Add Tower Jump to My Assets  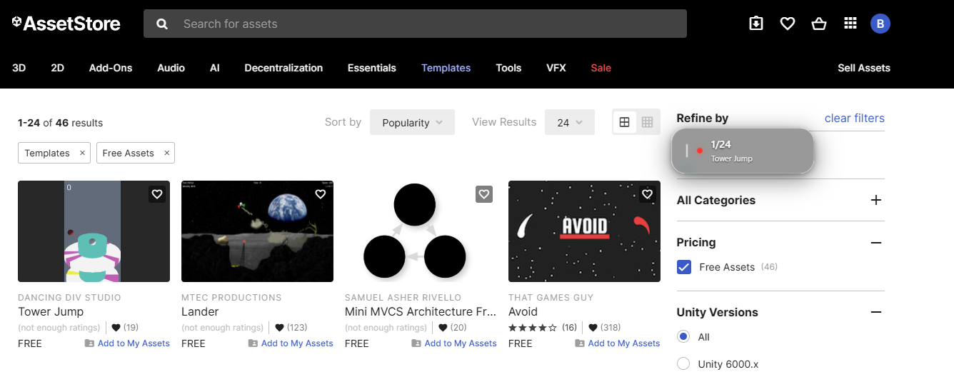point(127,343)
